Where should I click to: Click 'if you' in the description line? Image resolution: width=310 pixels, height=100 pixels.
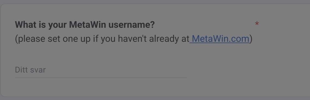(x=104, y=39)
